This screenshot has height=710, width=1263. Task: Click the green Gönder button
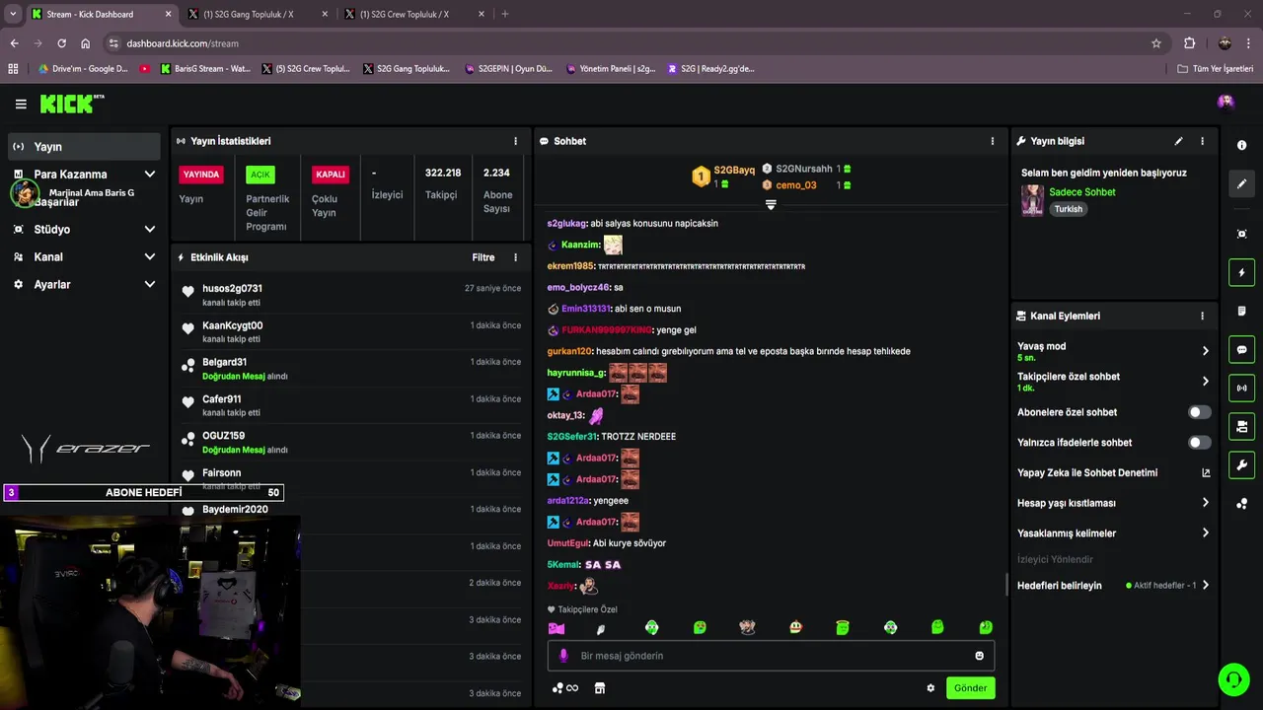[x=970, y=688]
